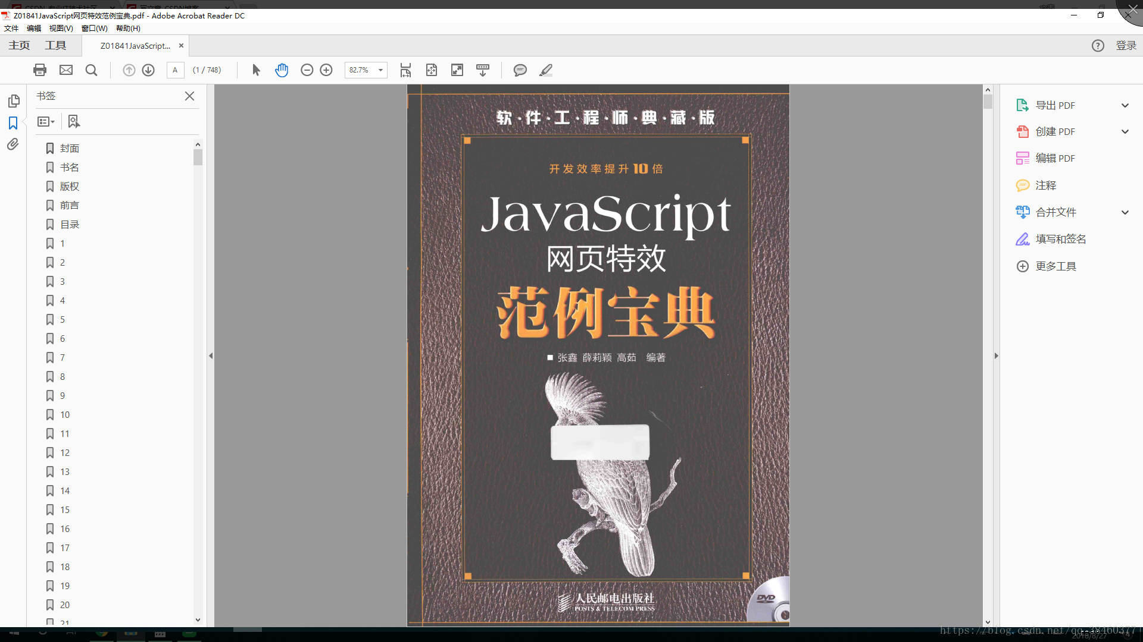Toggle the attachments paperclip panel
This screenshot has height=642, width=1143.
coord(13,144)
